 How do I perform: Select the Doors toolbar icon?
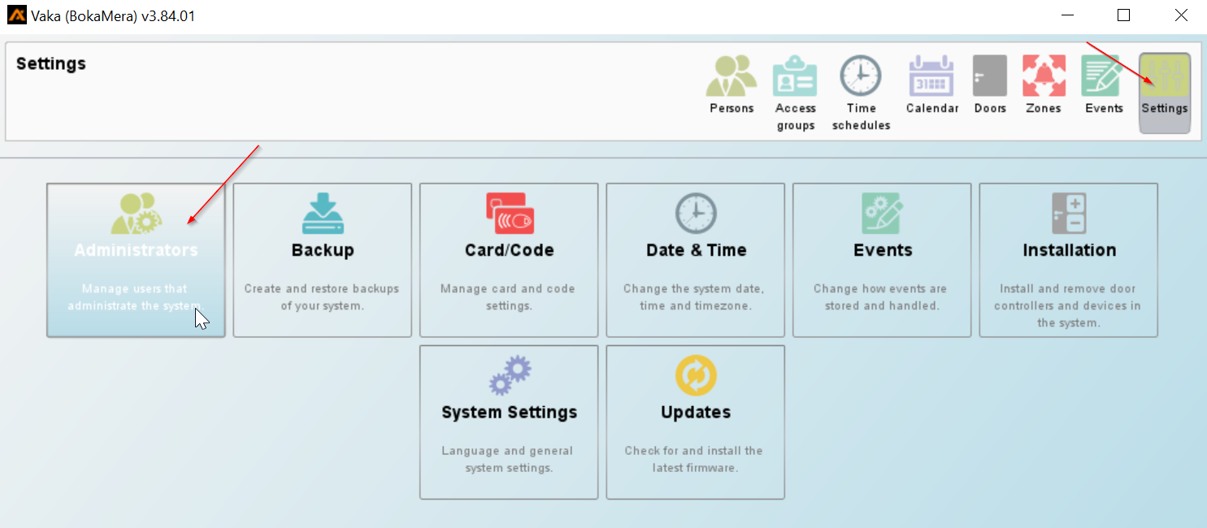coord(990,76)
